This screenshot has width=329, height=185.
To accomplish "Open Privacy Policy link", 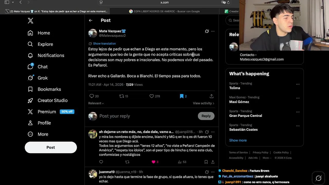I will coord(260,153).
